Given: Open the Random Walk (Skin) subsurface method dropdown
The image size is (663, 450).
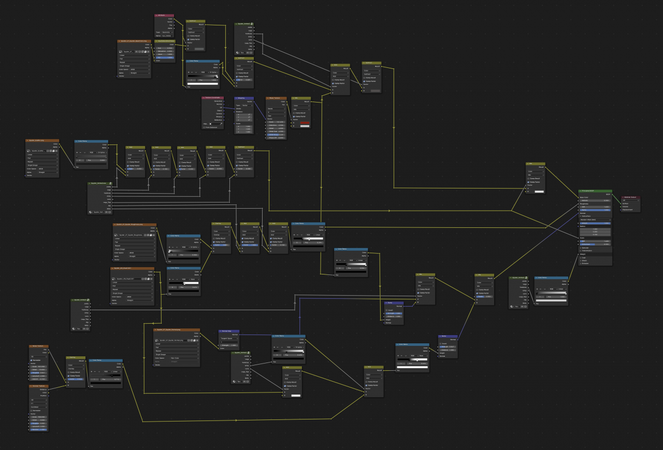Looking at the screenshot, I should click(x=595, y=220).
